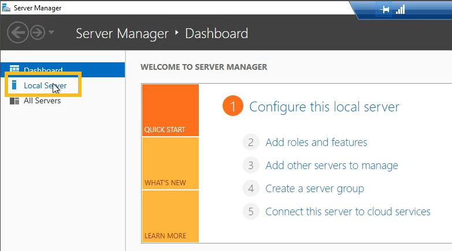This screenshot has width=452, height=251.
Task: Select the WHAT'S NEW tile
Action: pos(171,163)
